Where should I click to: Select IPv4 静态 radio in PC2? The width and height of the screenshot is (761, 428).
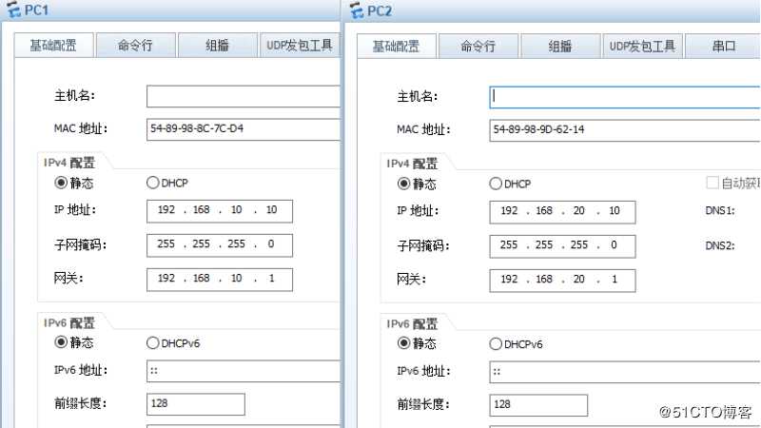tap(403, 184)
